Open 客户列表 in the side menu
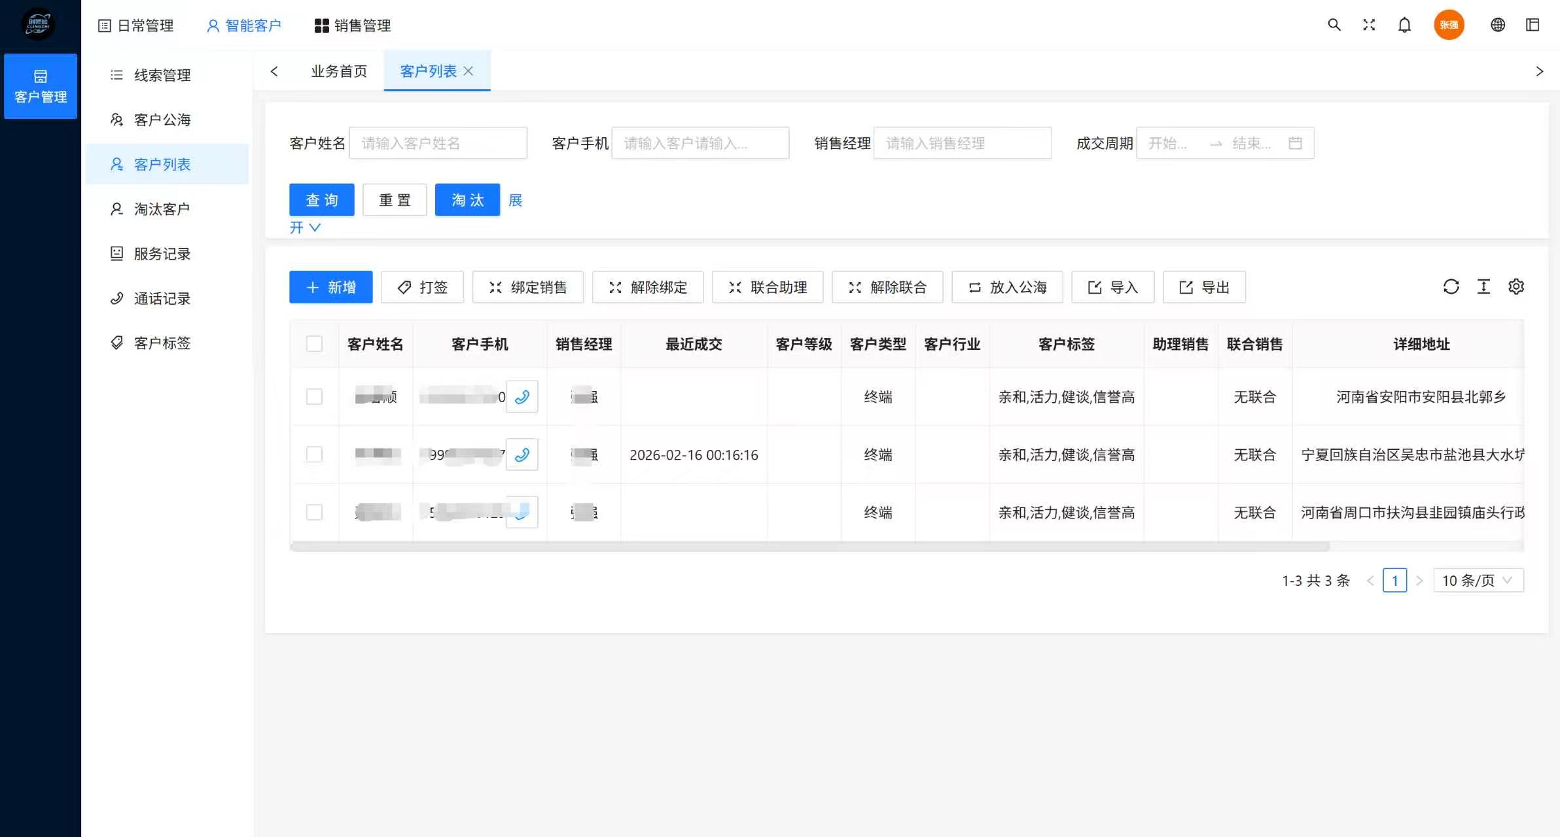Image resolution: width=1560 pixels, height=837 pixels. 167,164
